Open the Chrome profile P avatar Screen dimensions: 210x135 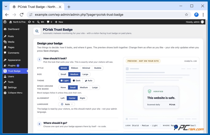(x=196, y=15)
